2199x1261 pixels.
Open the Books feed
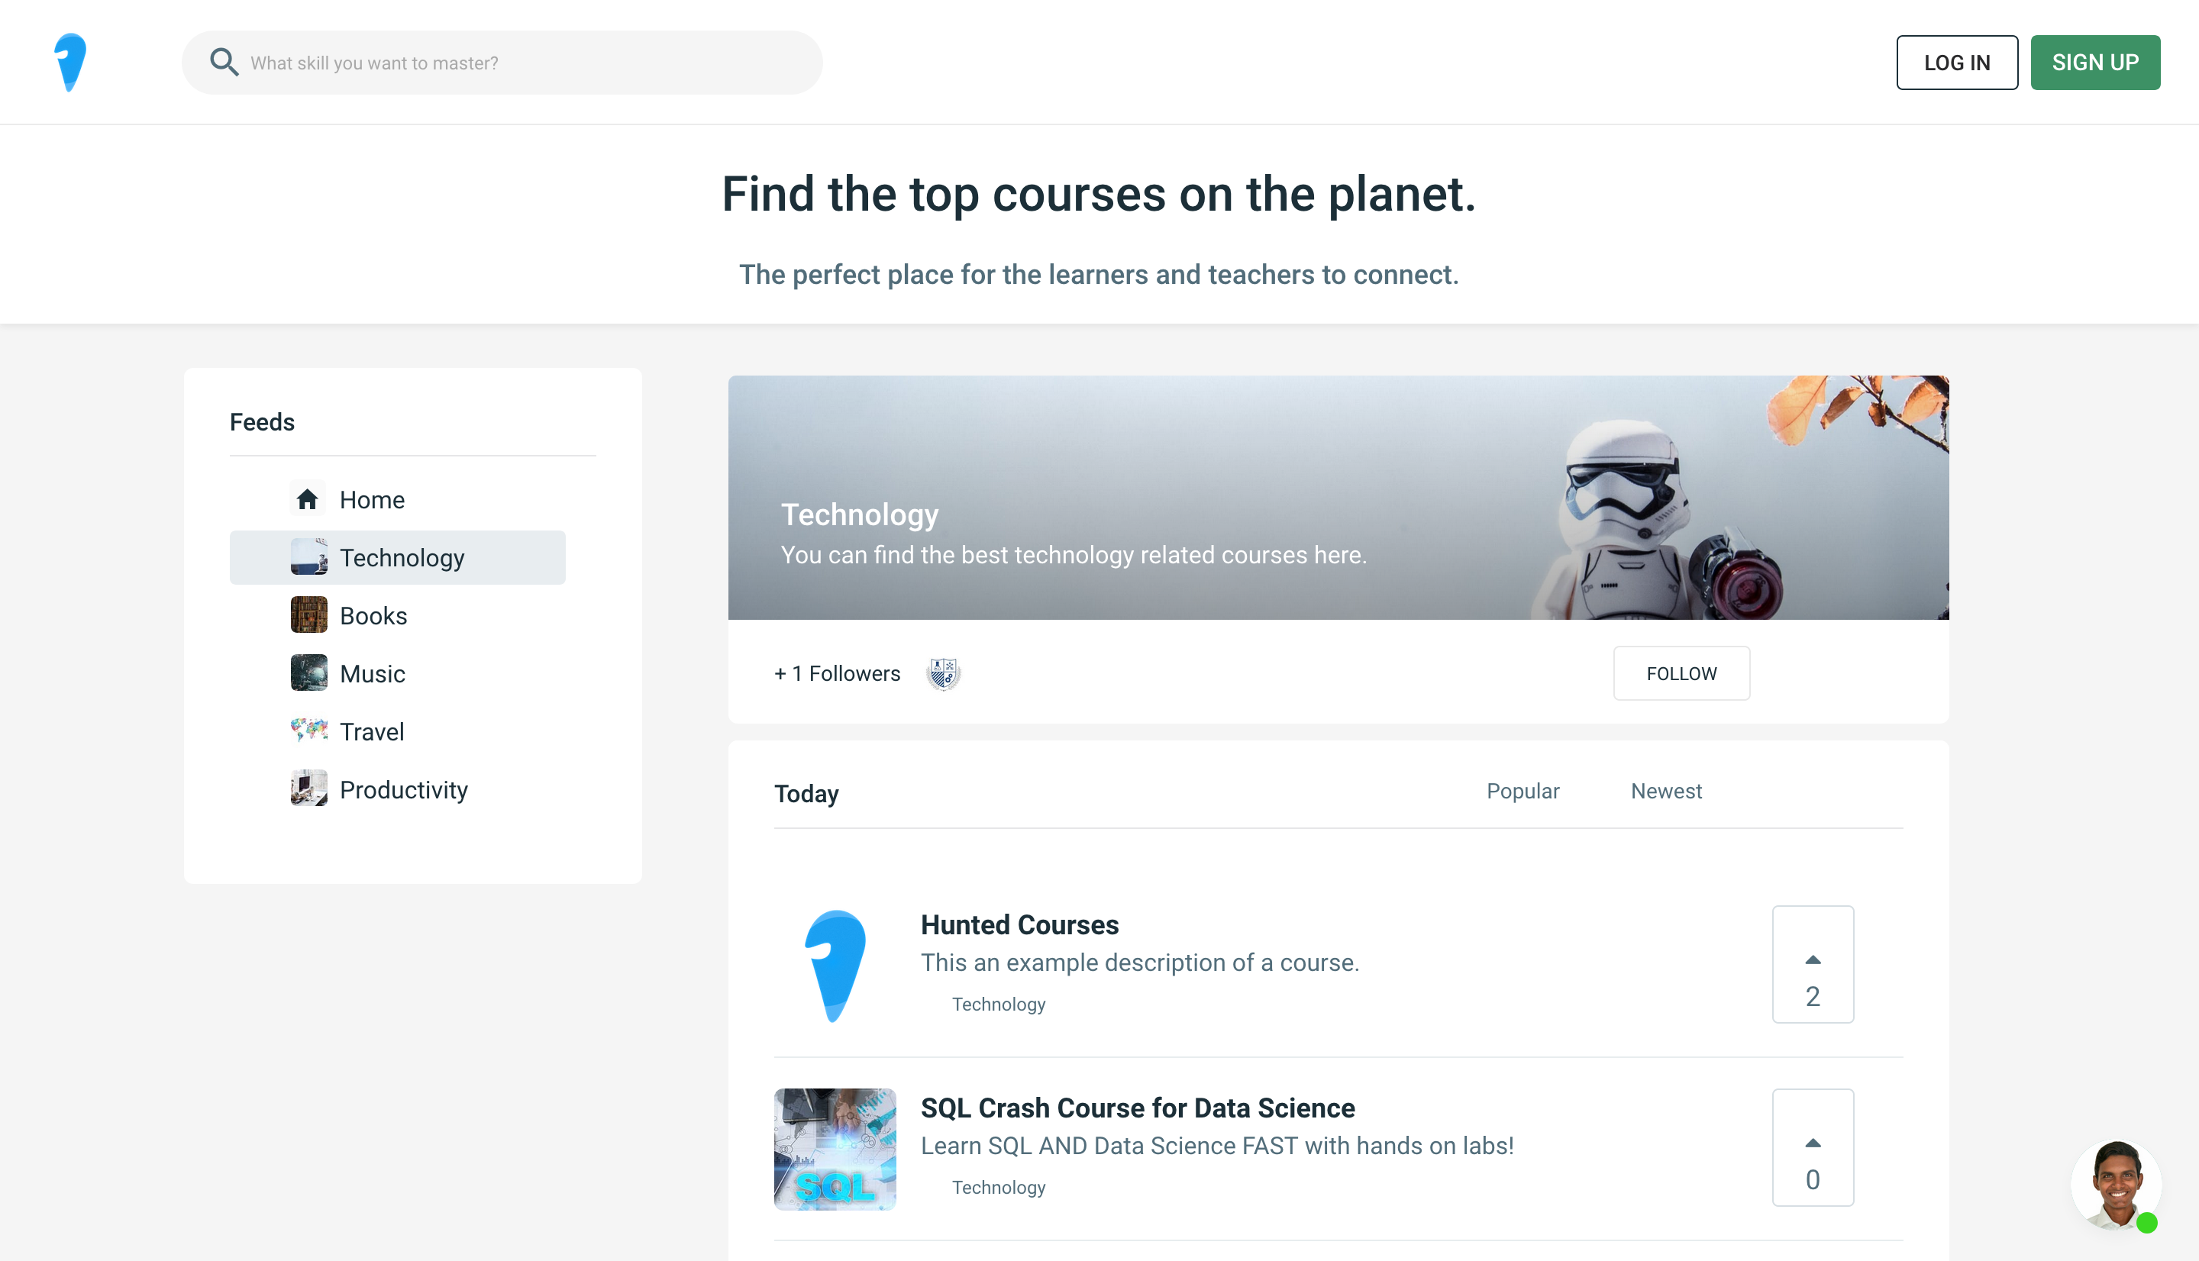point(373,616)
